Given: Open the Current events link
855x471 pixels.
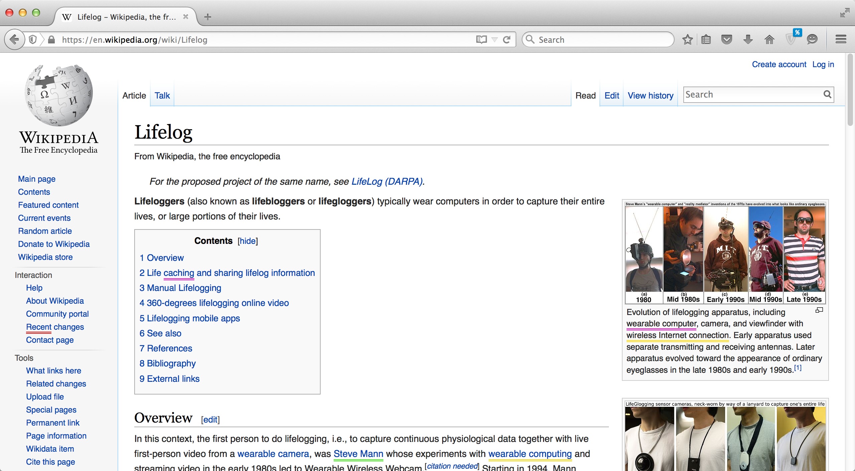Looking at the screenshot, I should coord(44,218).
